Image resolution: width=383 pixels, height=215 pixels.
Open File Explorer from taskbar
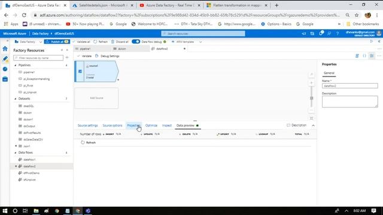click(x=36, y=211)
